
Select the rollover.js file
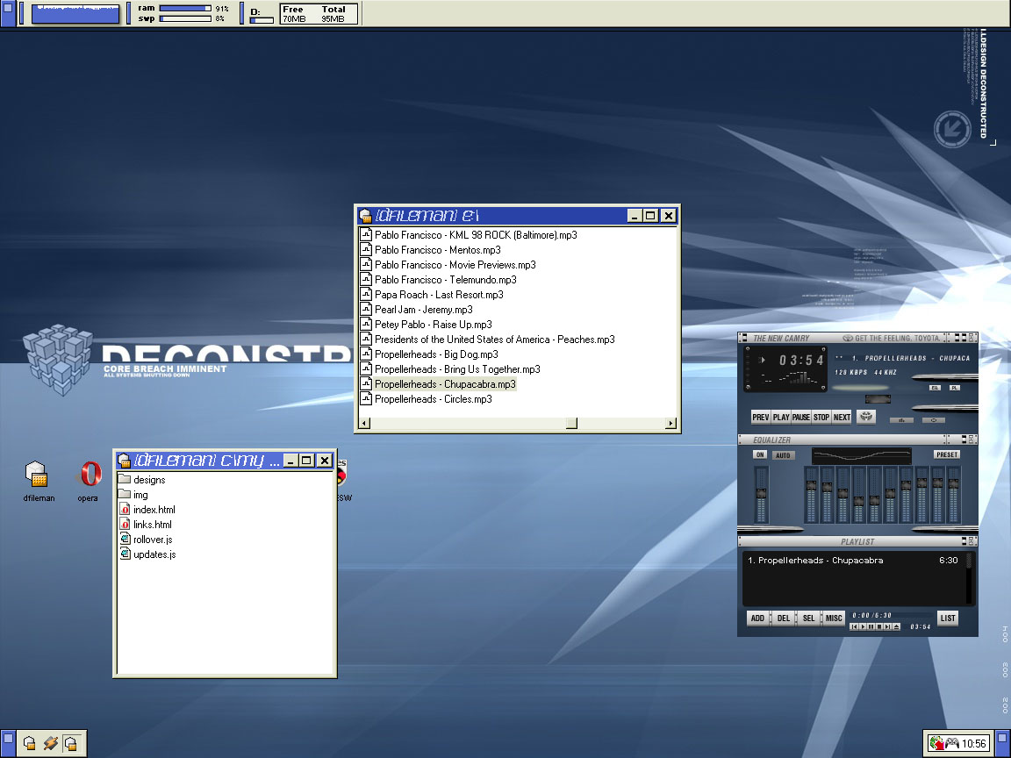[x=153, y=540]
